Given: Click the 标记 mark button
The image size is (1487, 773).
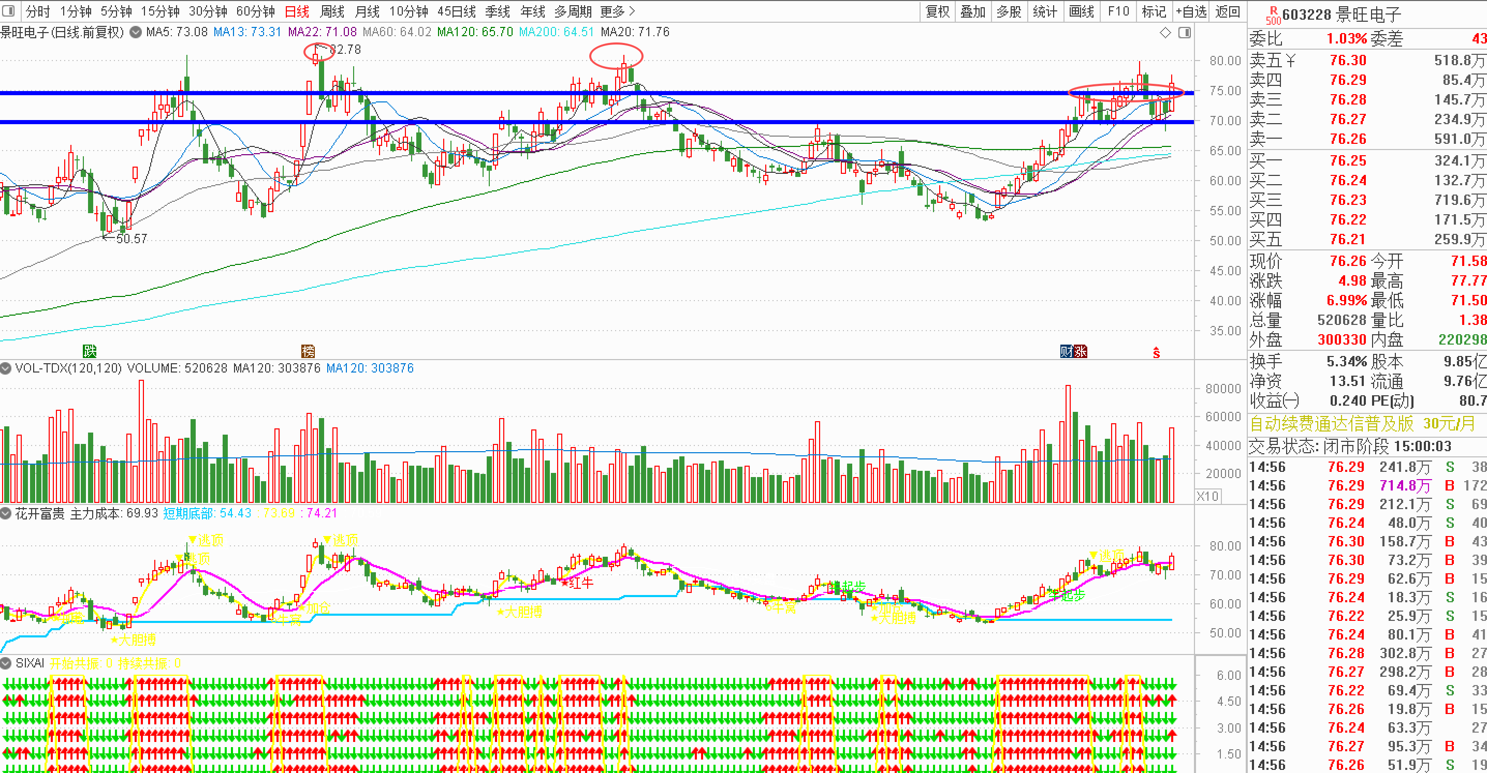Looking at the screenshot, I should pyautogui.click(x=1154, y=11).
